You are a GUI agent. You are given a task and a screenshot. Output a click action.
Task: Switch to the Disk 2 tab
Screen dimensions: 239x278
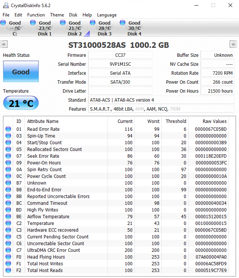[x=75, y=28]
